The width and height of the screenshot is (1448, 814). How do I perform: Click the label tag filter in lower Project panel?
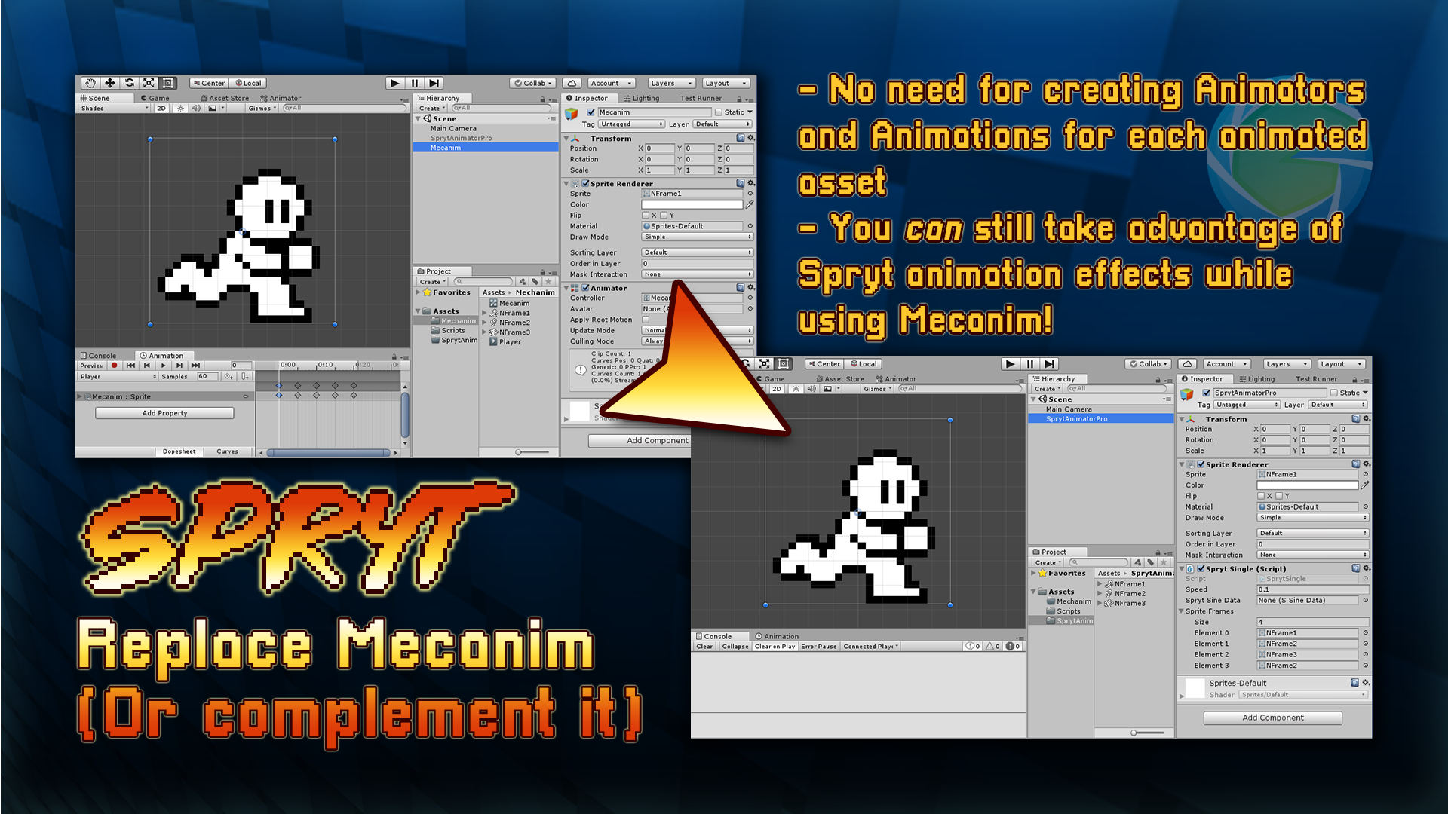[1150, 562]
